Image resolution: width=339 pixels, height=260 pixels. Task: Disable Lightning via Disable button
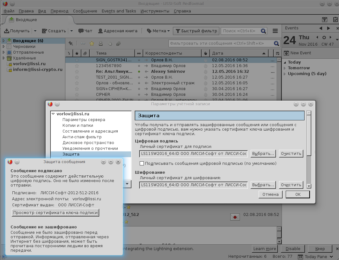[x=293, y=249]
